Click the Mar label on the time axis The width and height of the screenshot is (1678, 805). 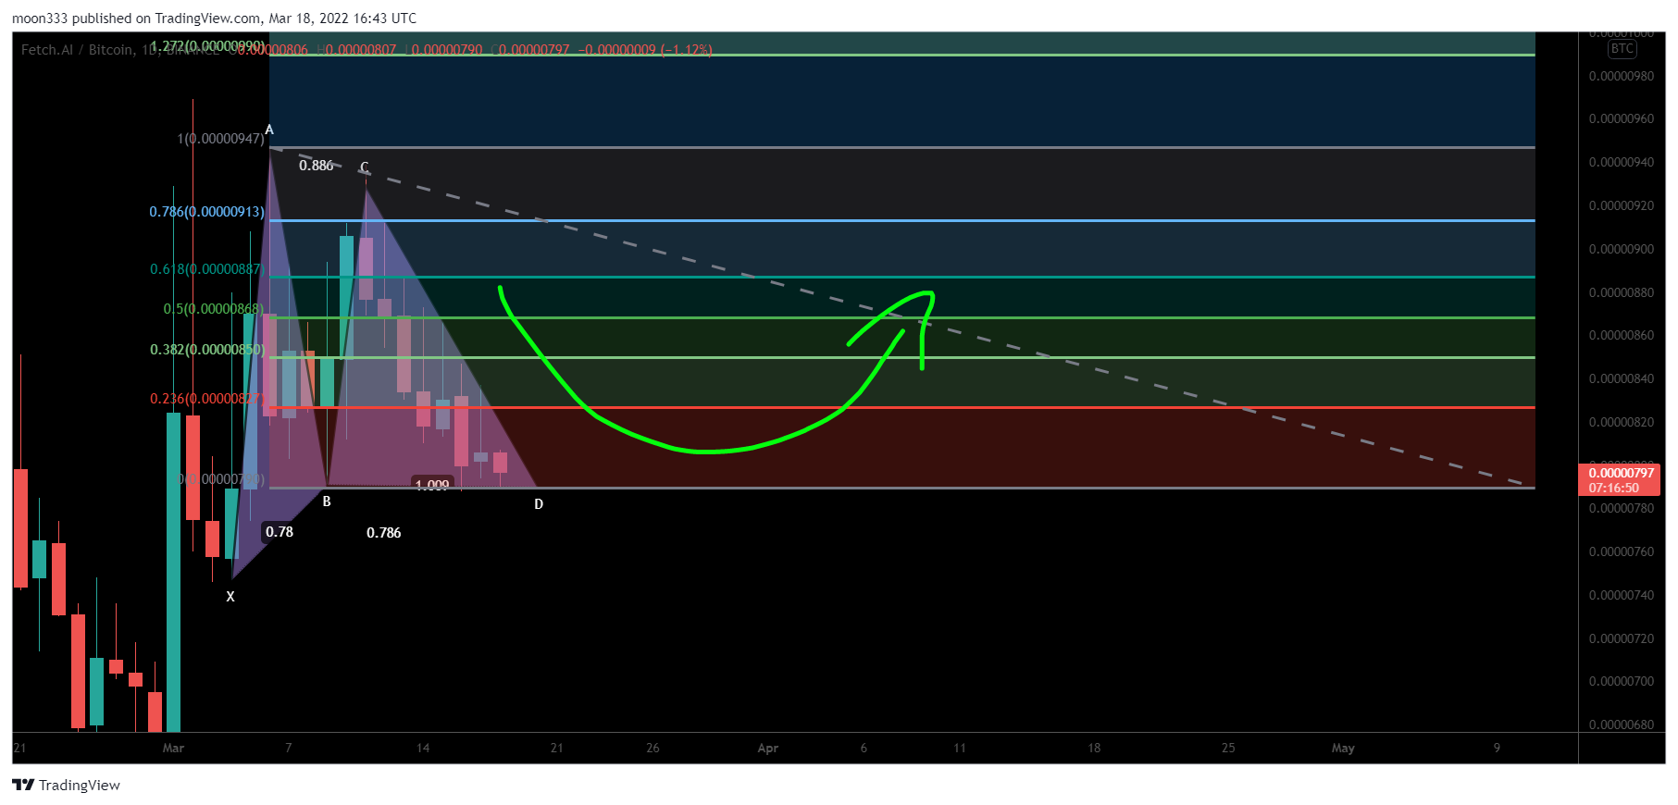click(173, 748)
